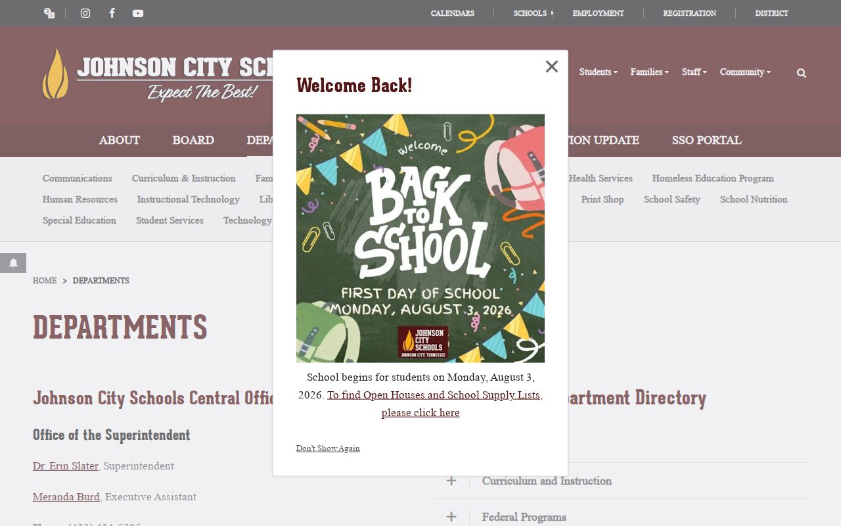Click the Home breadcrumb

45,281
